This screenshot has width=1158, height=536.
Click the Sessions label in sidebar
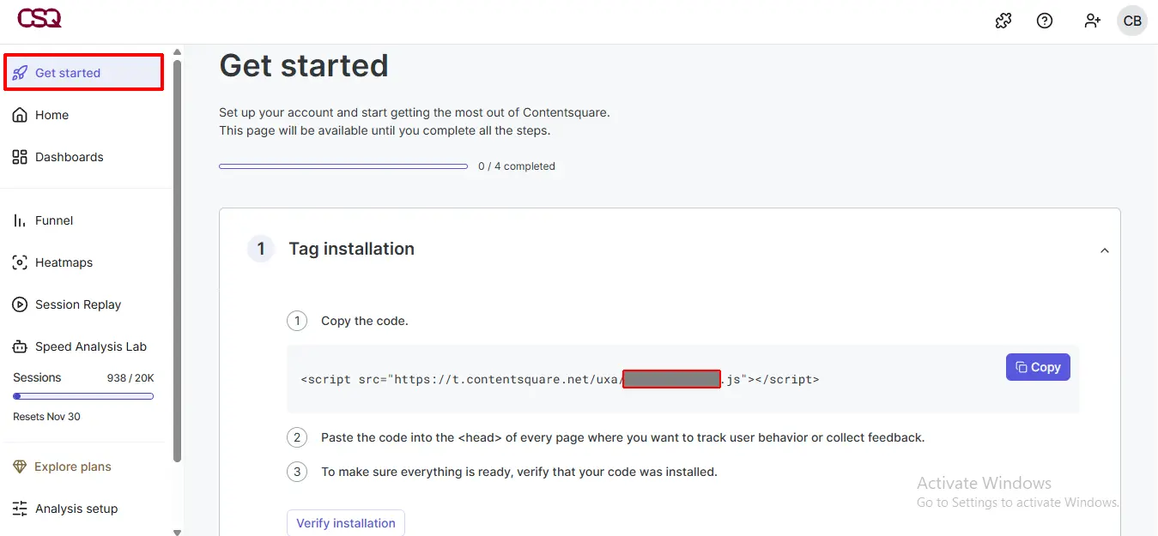coord(37,377)
